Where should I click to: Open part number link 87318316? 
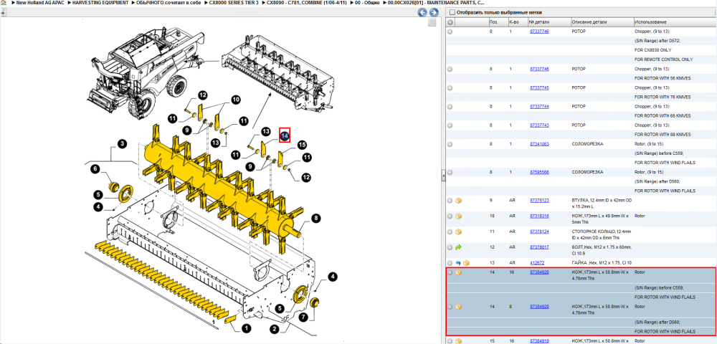(539, 216)
